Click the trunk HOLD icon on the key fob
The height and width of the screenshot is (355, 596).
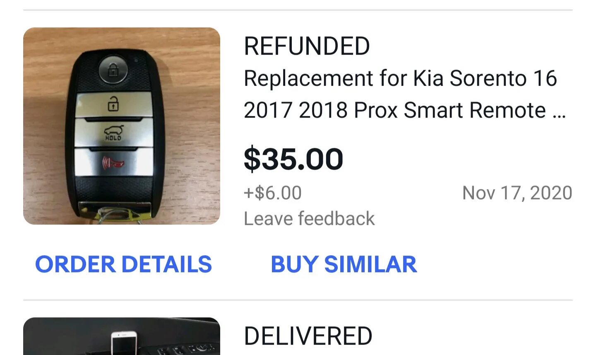point(113,133)
